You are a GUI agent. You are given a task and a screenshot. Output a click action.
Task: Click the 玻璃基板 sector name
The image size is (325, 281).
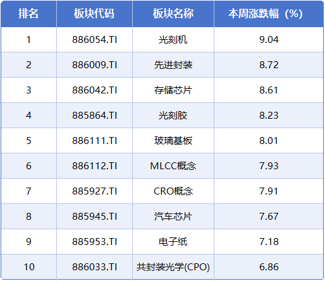(173, 141)
